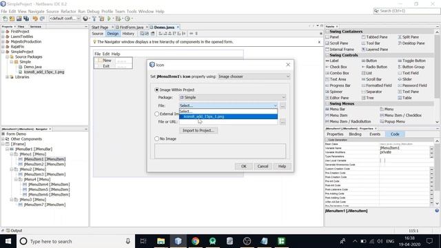The width and height of the screenshot is (441, 248).
Task: Click the volume icon in system tray
Action: (380, 241)
